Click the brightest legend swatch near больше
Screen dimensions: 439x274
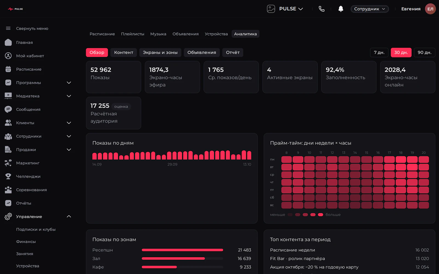click(x=320, y=215)
